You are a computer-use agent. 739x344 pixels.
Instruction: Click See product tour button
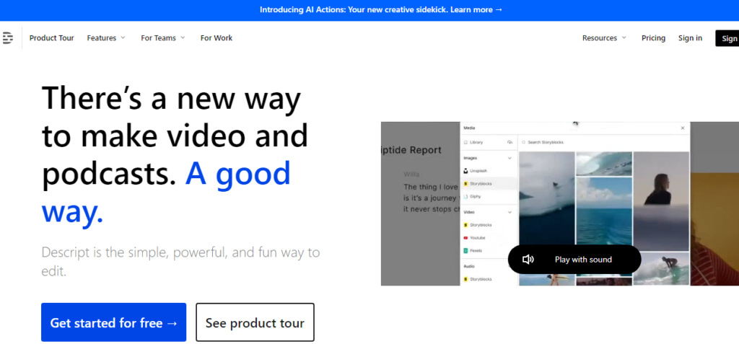[x=255, y=322]
